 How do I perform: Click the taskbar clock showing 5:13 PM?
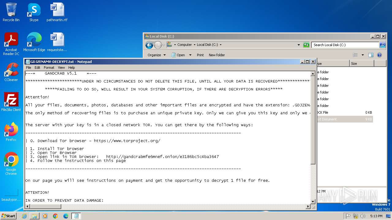pyautogui.click(x=376, y=216)
